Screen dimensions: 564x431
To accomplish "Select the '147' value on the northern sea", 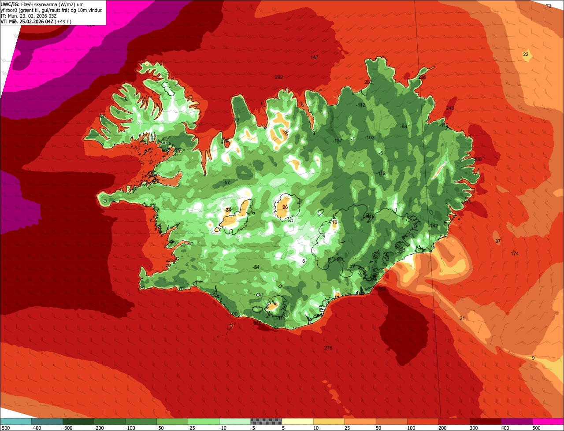I will 314,57.
